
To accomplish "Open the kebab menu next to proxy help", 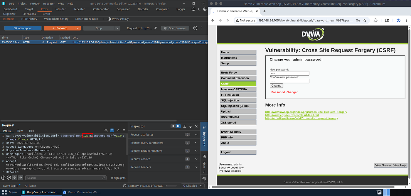I will tap(201, 28).
